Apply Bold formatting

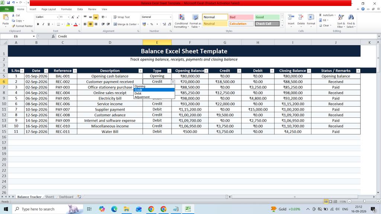[x=38, y=24]
